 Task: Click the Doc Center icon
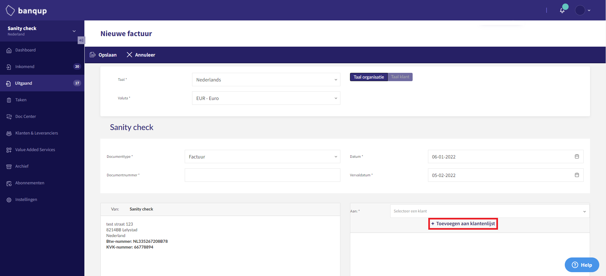coord(9,117)
